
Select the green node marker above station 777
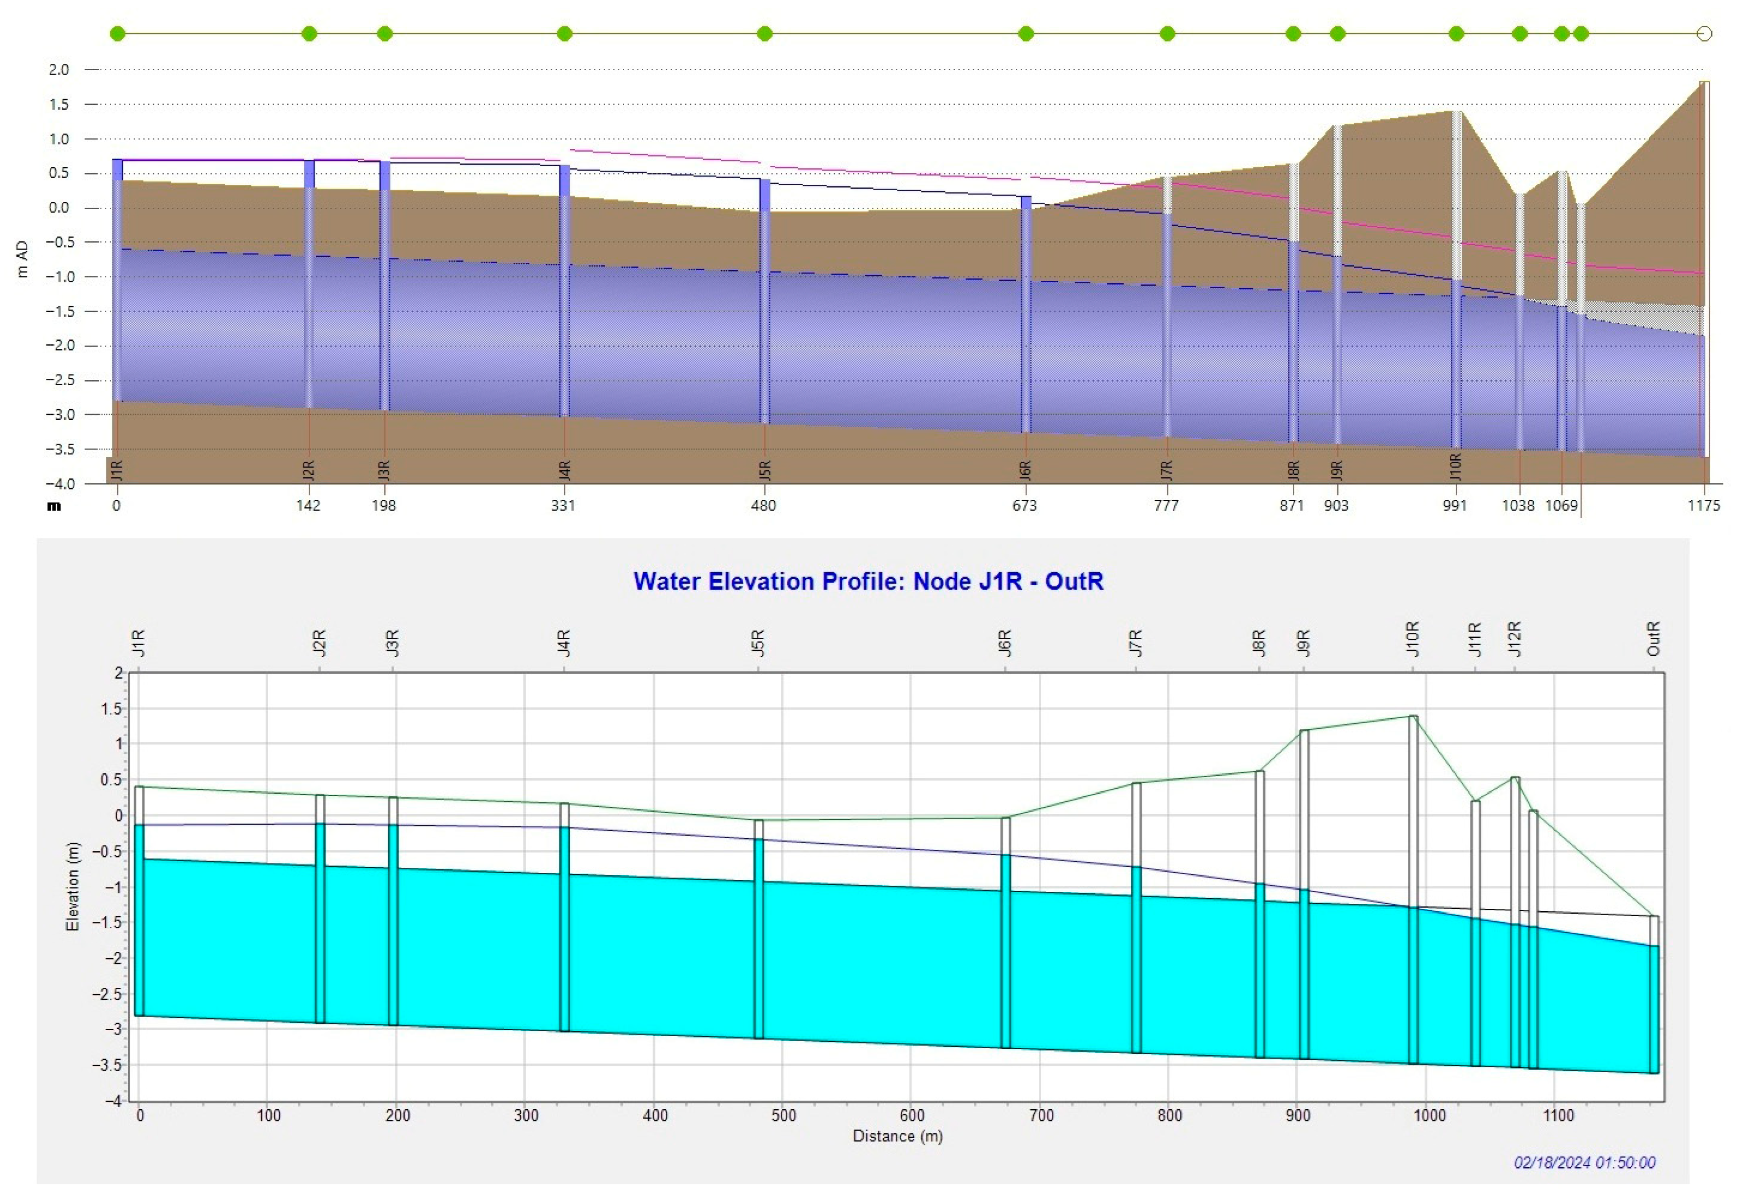[1167, 34]
